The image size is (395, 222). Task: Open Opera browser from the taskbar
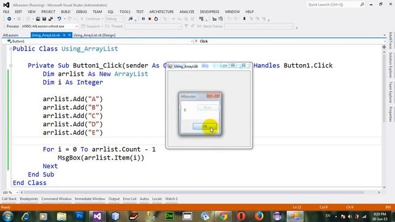coord(241,216)
